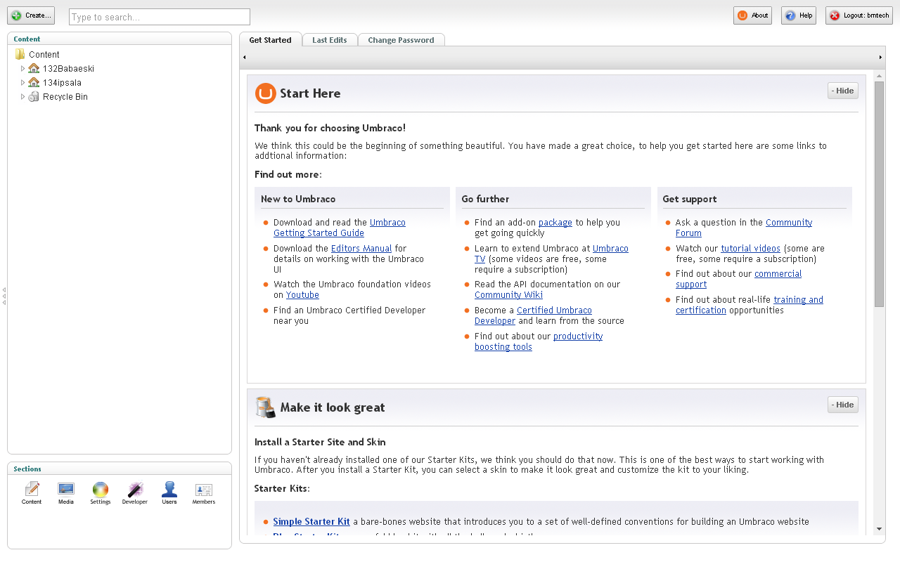Click the package add-on link
This screenshot has height=562, width=900.
pyautogui.click(x=555, y=223)
